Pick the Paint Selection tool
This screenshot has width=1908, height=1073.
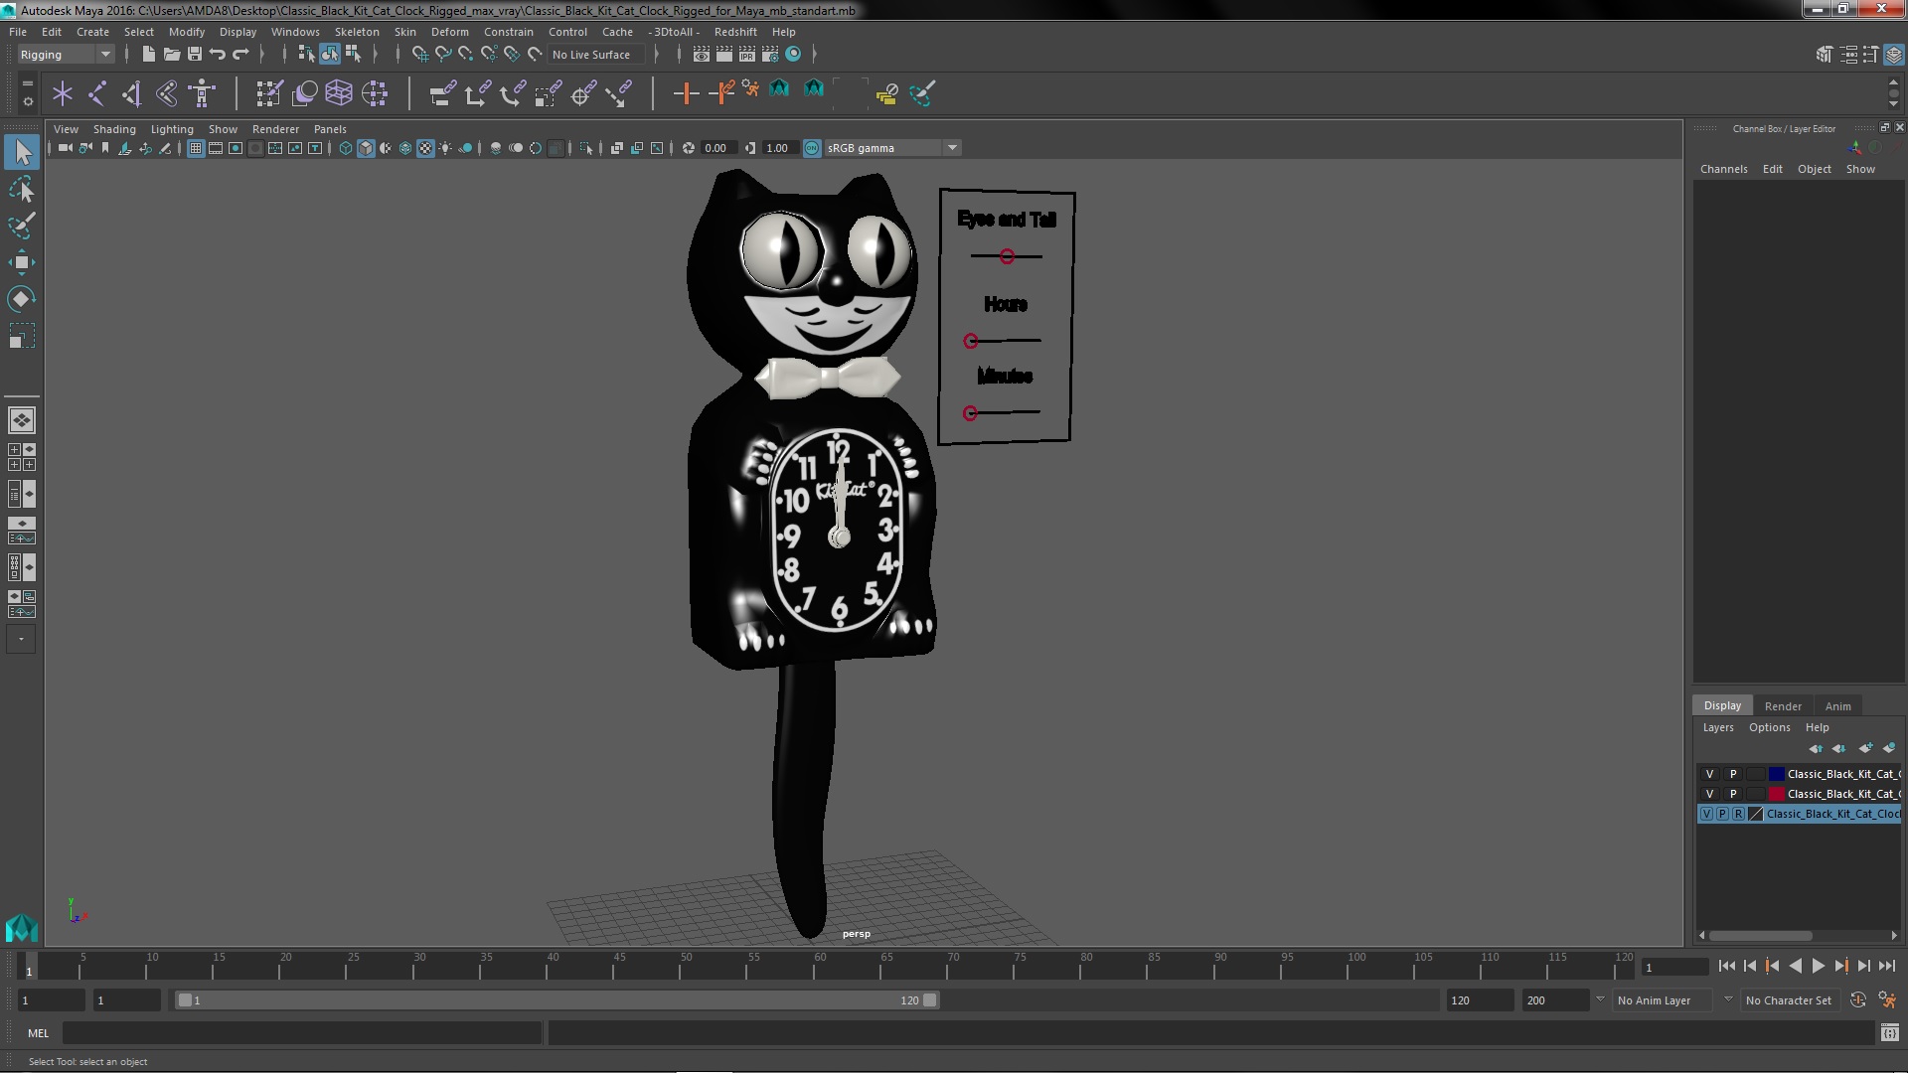pyautogui.click(x=22, y=226)
